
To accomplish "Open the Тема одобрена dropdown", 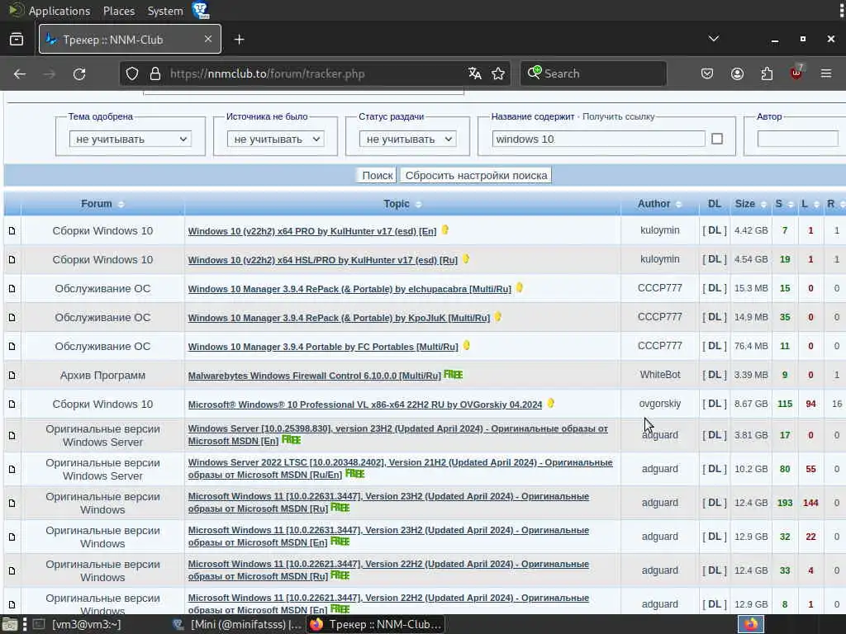I will [131, 139].
